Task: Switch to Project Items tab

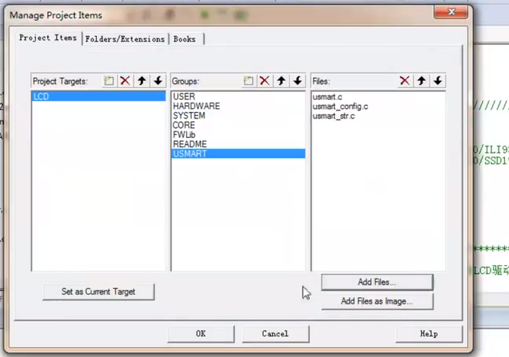Action: [x=48, y=38]
